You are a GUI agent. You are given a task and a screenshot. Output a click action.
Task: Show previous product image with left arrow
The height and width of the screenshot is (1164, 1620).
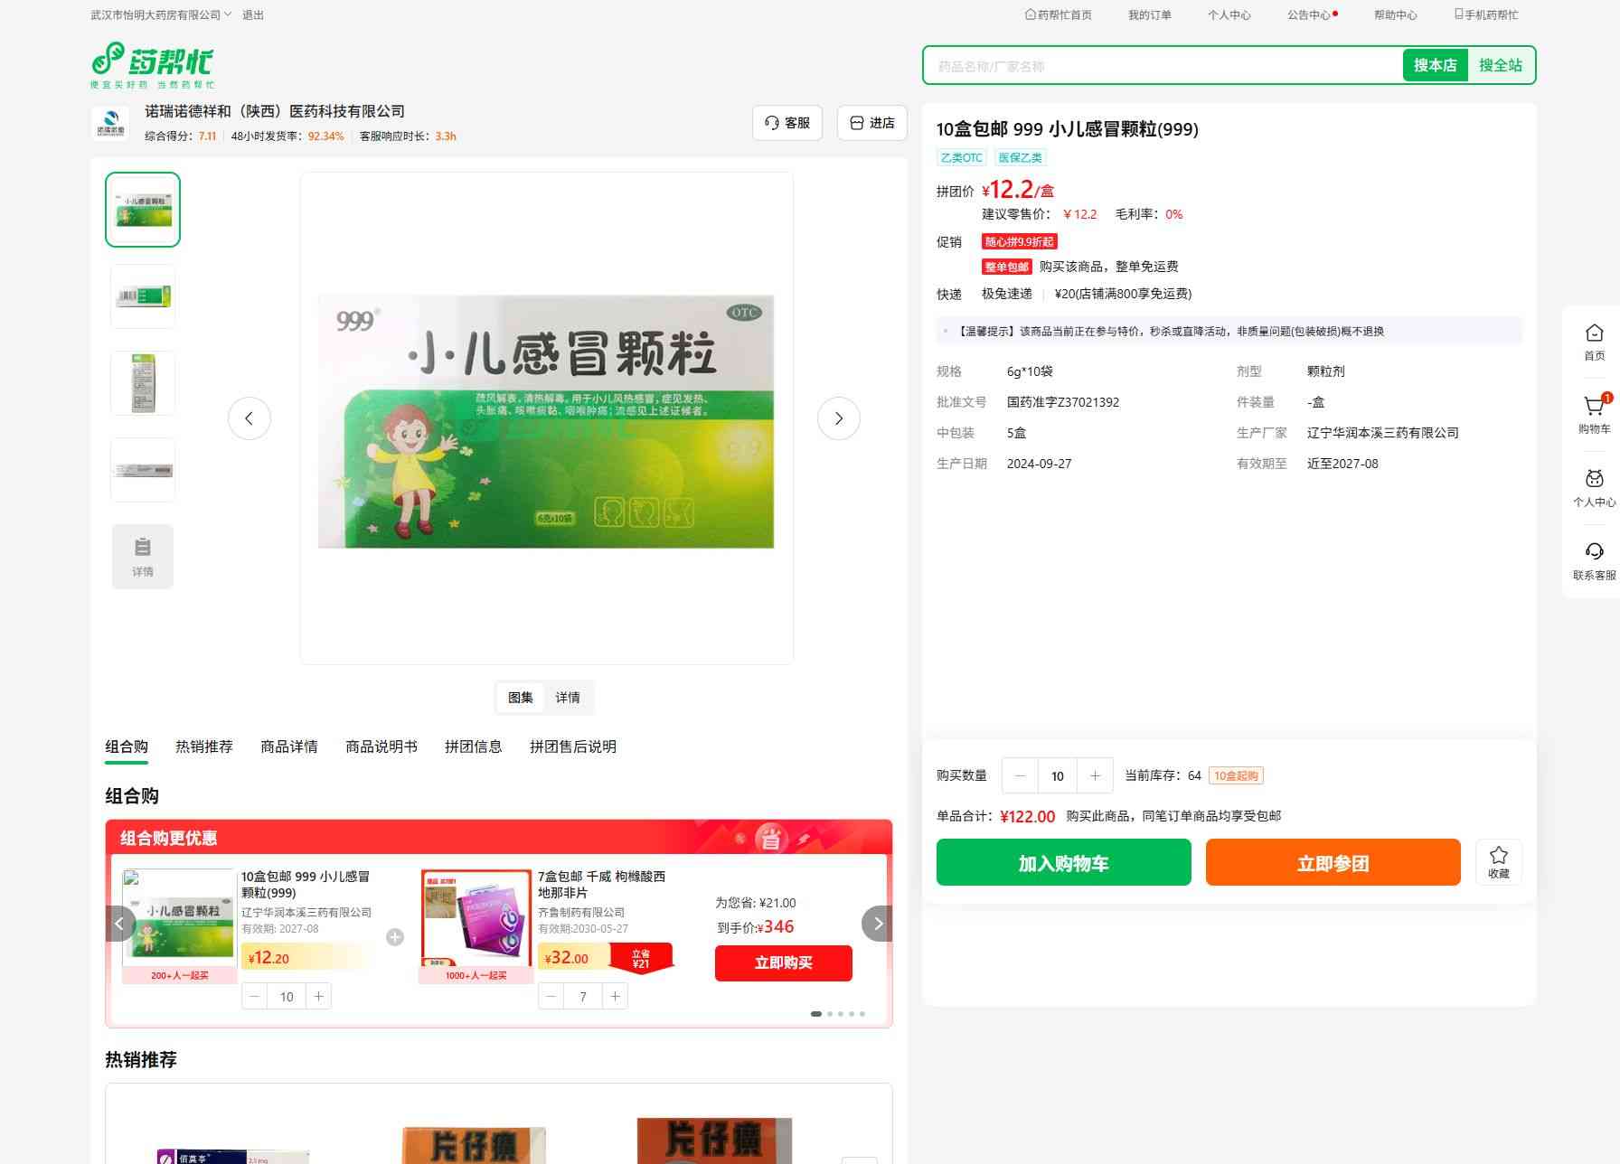(x=249, y=418)
